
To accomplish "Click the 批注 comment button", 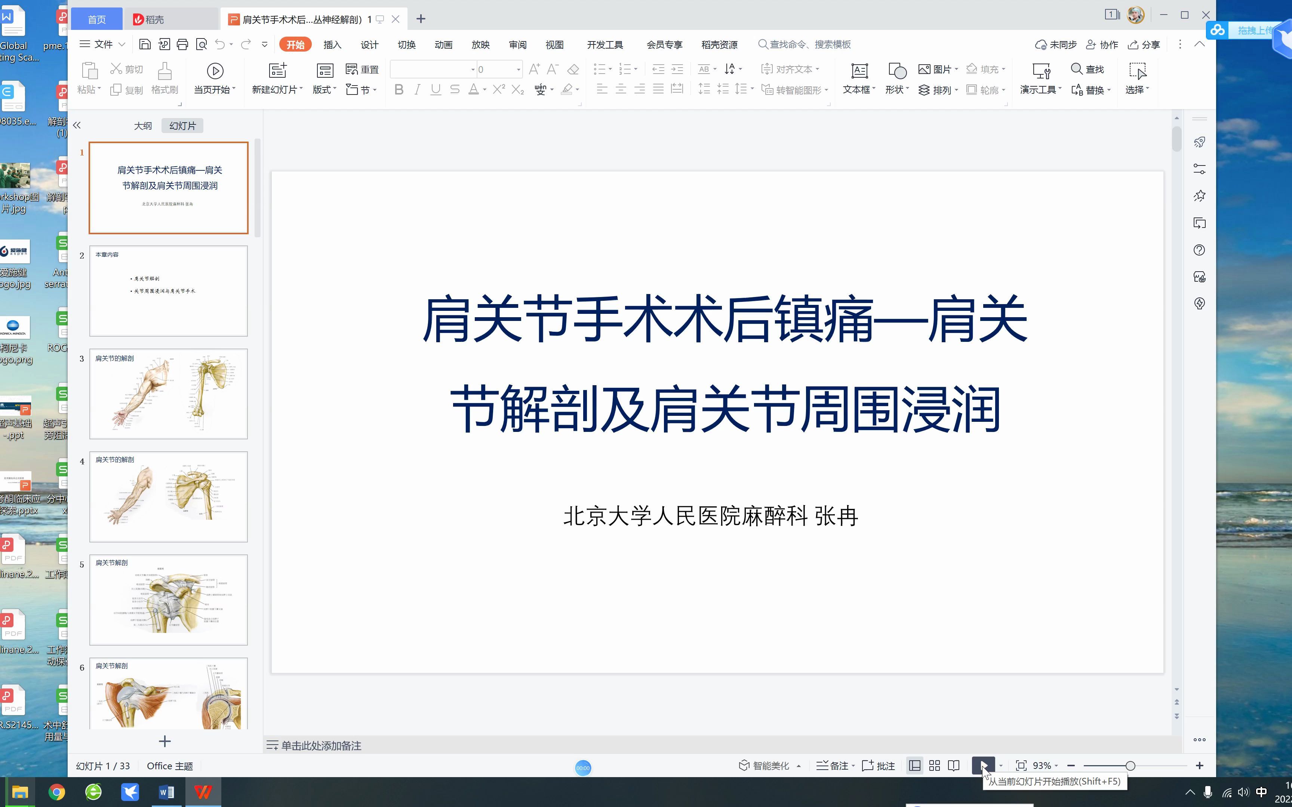I will 878,766.
